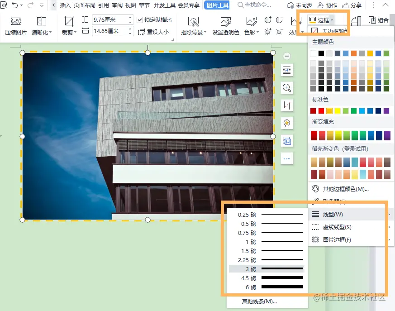Image resolution: width=395 pixels, height=311 pixels.
Task: Click the Share (分享) button
Action: [352, 5]
